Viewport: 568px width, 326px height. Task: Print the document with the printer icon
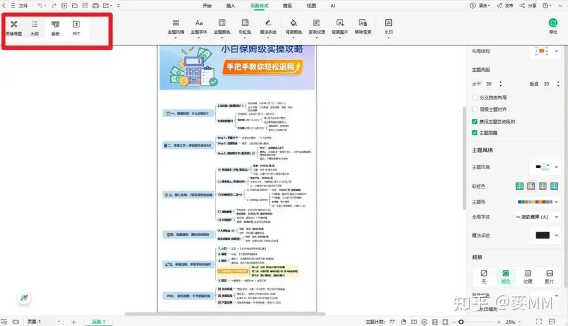(96, 5)
